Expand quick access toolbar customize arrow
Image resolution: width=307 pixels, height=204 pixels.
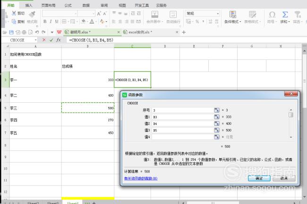52,32
